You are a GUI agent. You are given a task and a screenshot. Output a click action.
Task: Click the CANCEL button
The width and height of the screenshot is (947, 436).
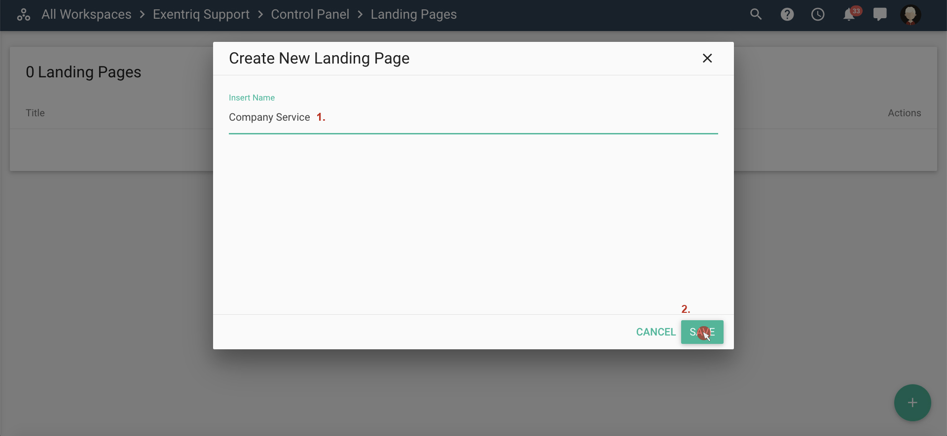[x=656, y=332]
